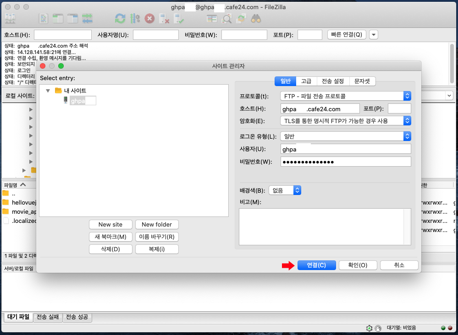Toggle directory comparison icon
Screen dimensions: 458x335
226,19
